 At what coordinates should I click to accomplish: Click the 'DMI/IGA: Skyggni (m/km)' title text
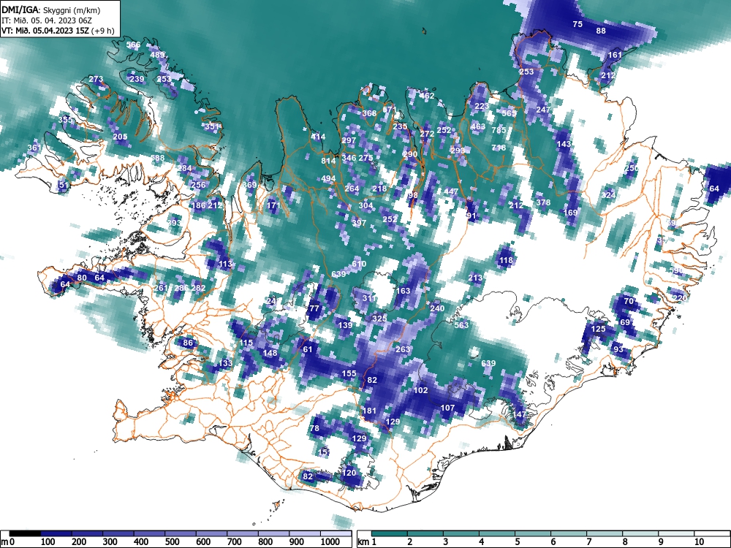click(51, 9)
